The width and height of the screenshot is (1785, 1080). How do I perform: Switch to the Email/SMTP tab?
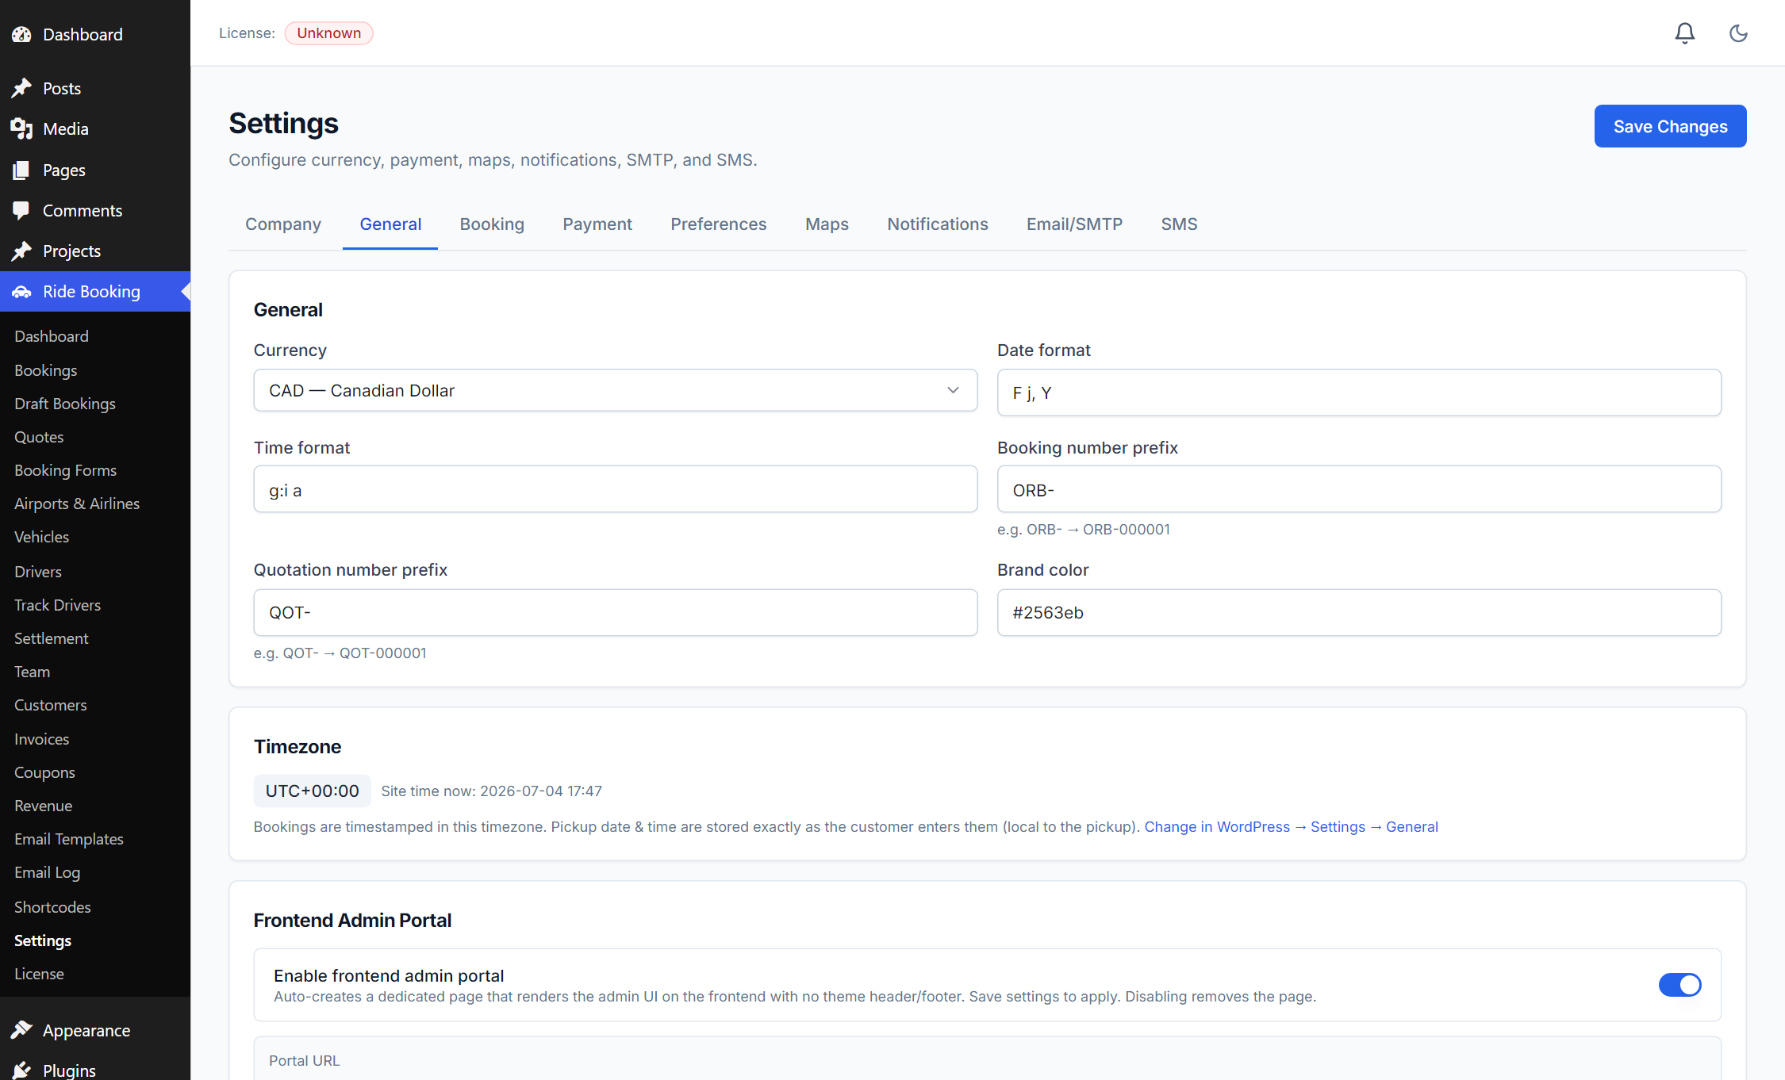(1075, 224)
